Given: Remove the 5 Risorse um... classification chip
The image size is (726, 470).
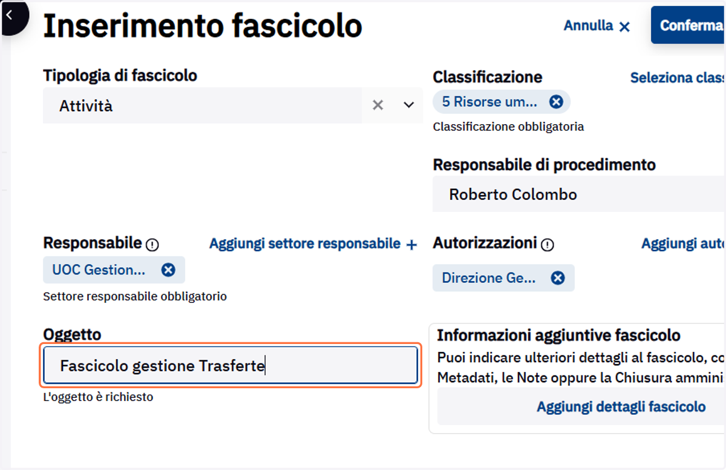Looking at the screenshot, I should point(556,102).
